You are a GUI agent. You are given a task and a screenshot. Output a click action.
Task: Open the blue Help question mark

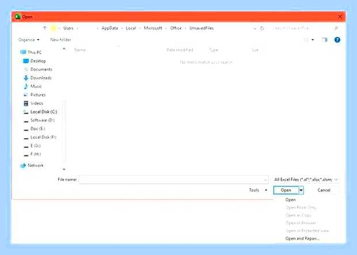tap(337, 40)
